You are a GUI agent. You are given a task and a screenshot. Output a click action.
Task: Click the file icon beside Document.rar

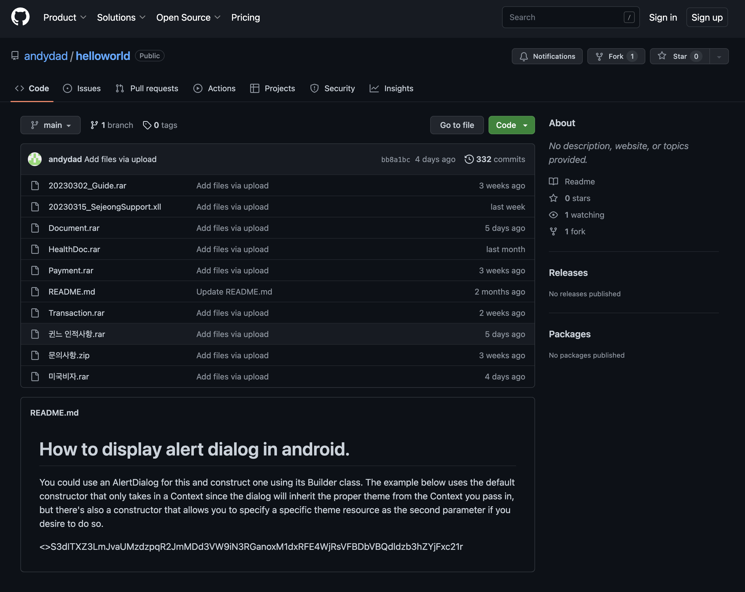pyautogui.click(x=35, y=228)
